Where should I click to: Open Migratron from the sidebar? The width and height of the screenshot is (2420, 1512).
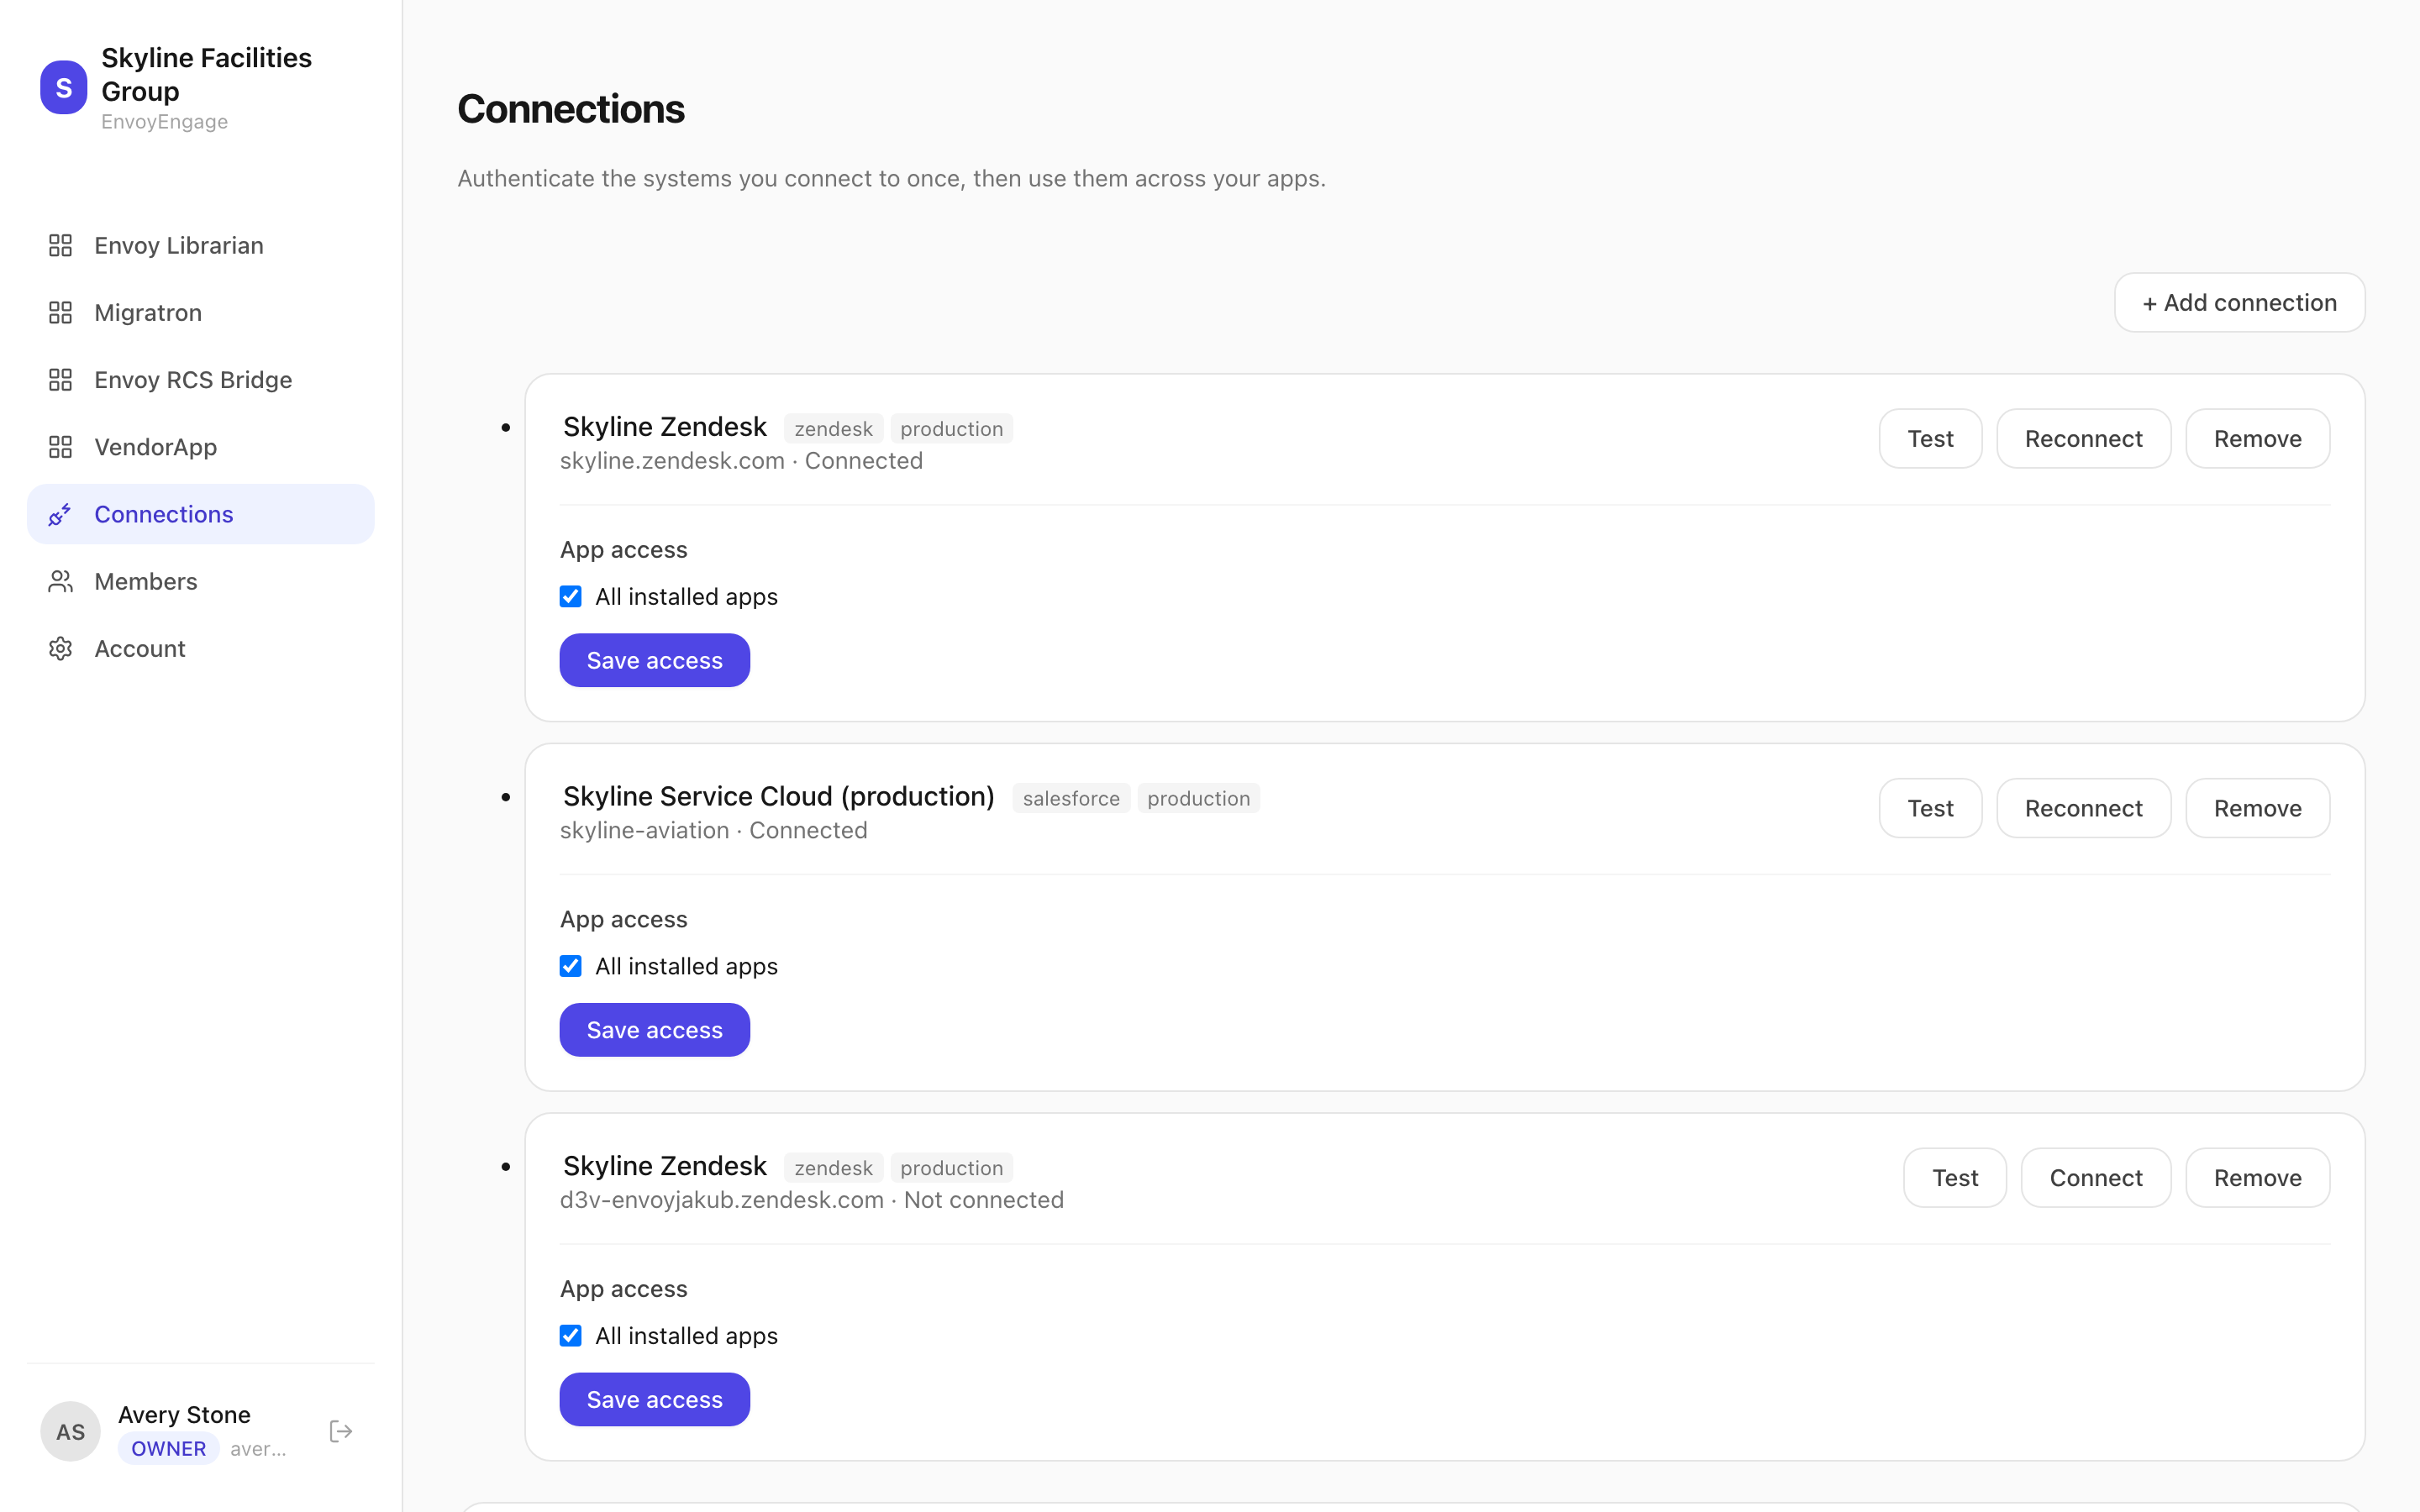pyautogui.click(x=201, y=312)
